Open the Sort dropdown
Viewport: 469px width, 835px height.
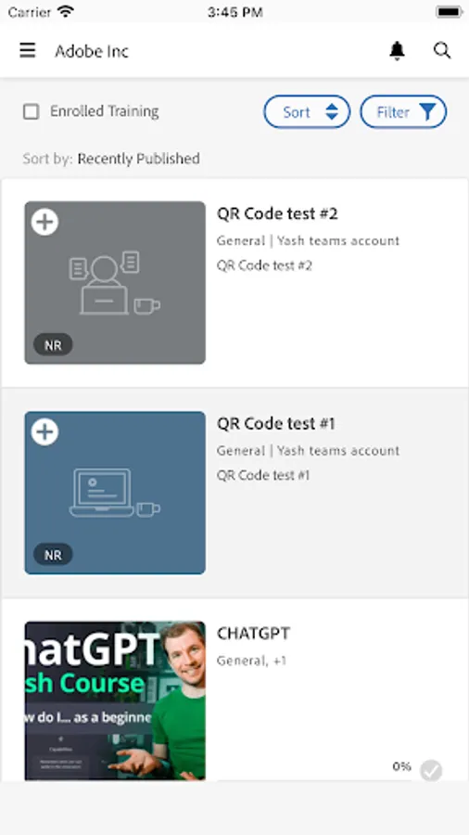pyautogui.click(x=307, y=112)
